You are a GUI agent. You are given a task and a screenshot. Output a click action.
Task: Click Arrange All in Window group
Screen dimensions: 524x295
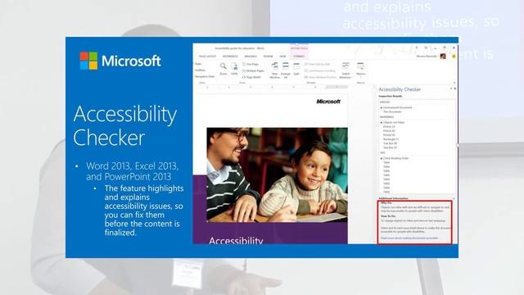click(x=286, y=70)
